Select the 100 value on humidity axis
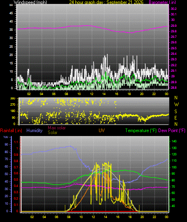The image size is (187, 222). click(6, 137)
